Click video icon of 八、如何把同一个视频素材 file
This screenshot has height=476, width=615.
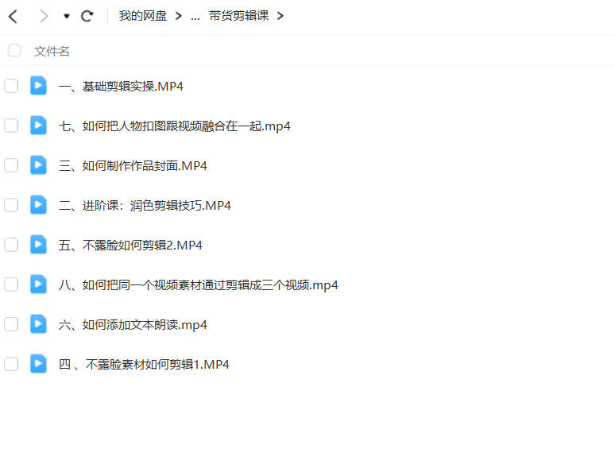38,284
